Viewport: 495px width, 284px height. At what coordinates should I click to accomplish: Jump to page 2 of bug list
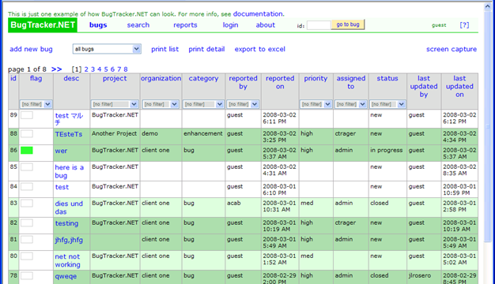click(x=86, y=69)
